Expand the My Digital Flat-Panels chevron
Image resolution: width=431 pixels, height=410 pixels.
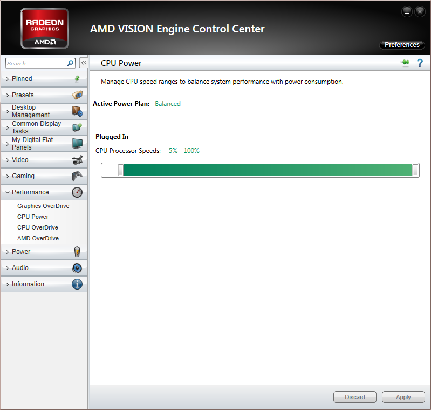click(8, 144)
